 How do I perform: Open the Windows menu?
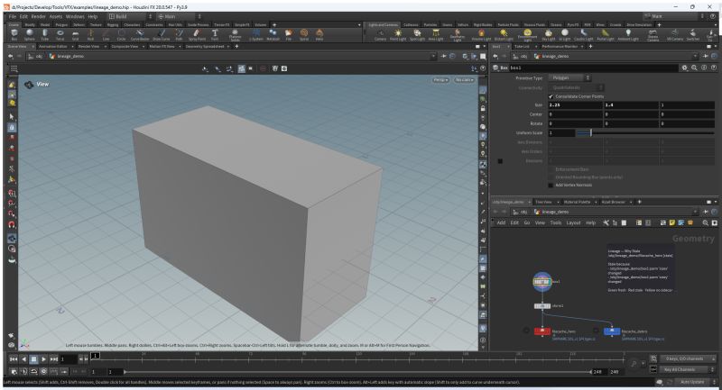[75, 16]
